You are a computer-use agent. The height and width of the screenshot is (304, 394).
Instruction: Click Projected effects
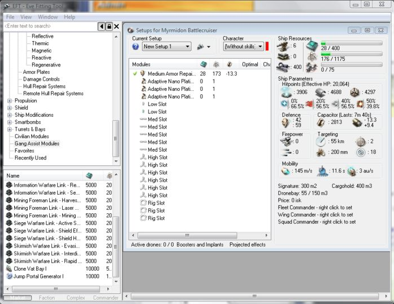click(248, 245)
